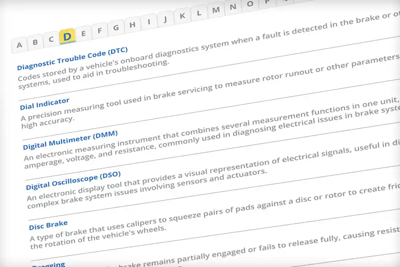
Task: Select the H letter tab
Action: pyautogui.click(x=132, y=24)
